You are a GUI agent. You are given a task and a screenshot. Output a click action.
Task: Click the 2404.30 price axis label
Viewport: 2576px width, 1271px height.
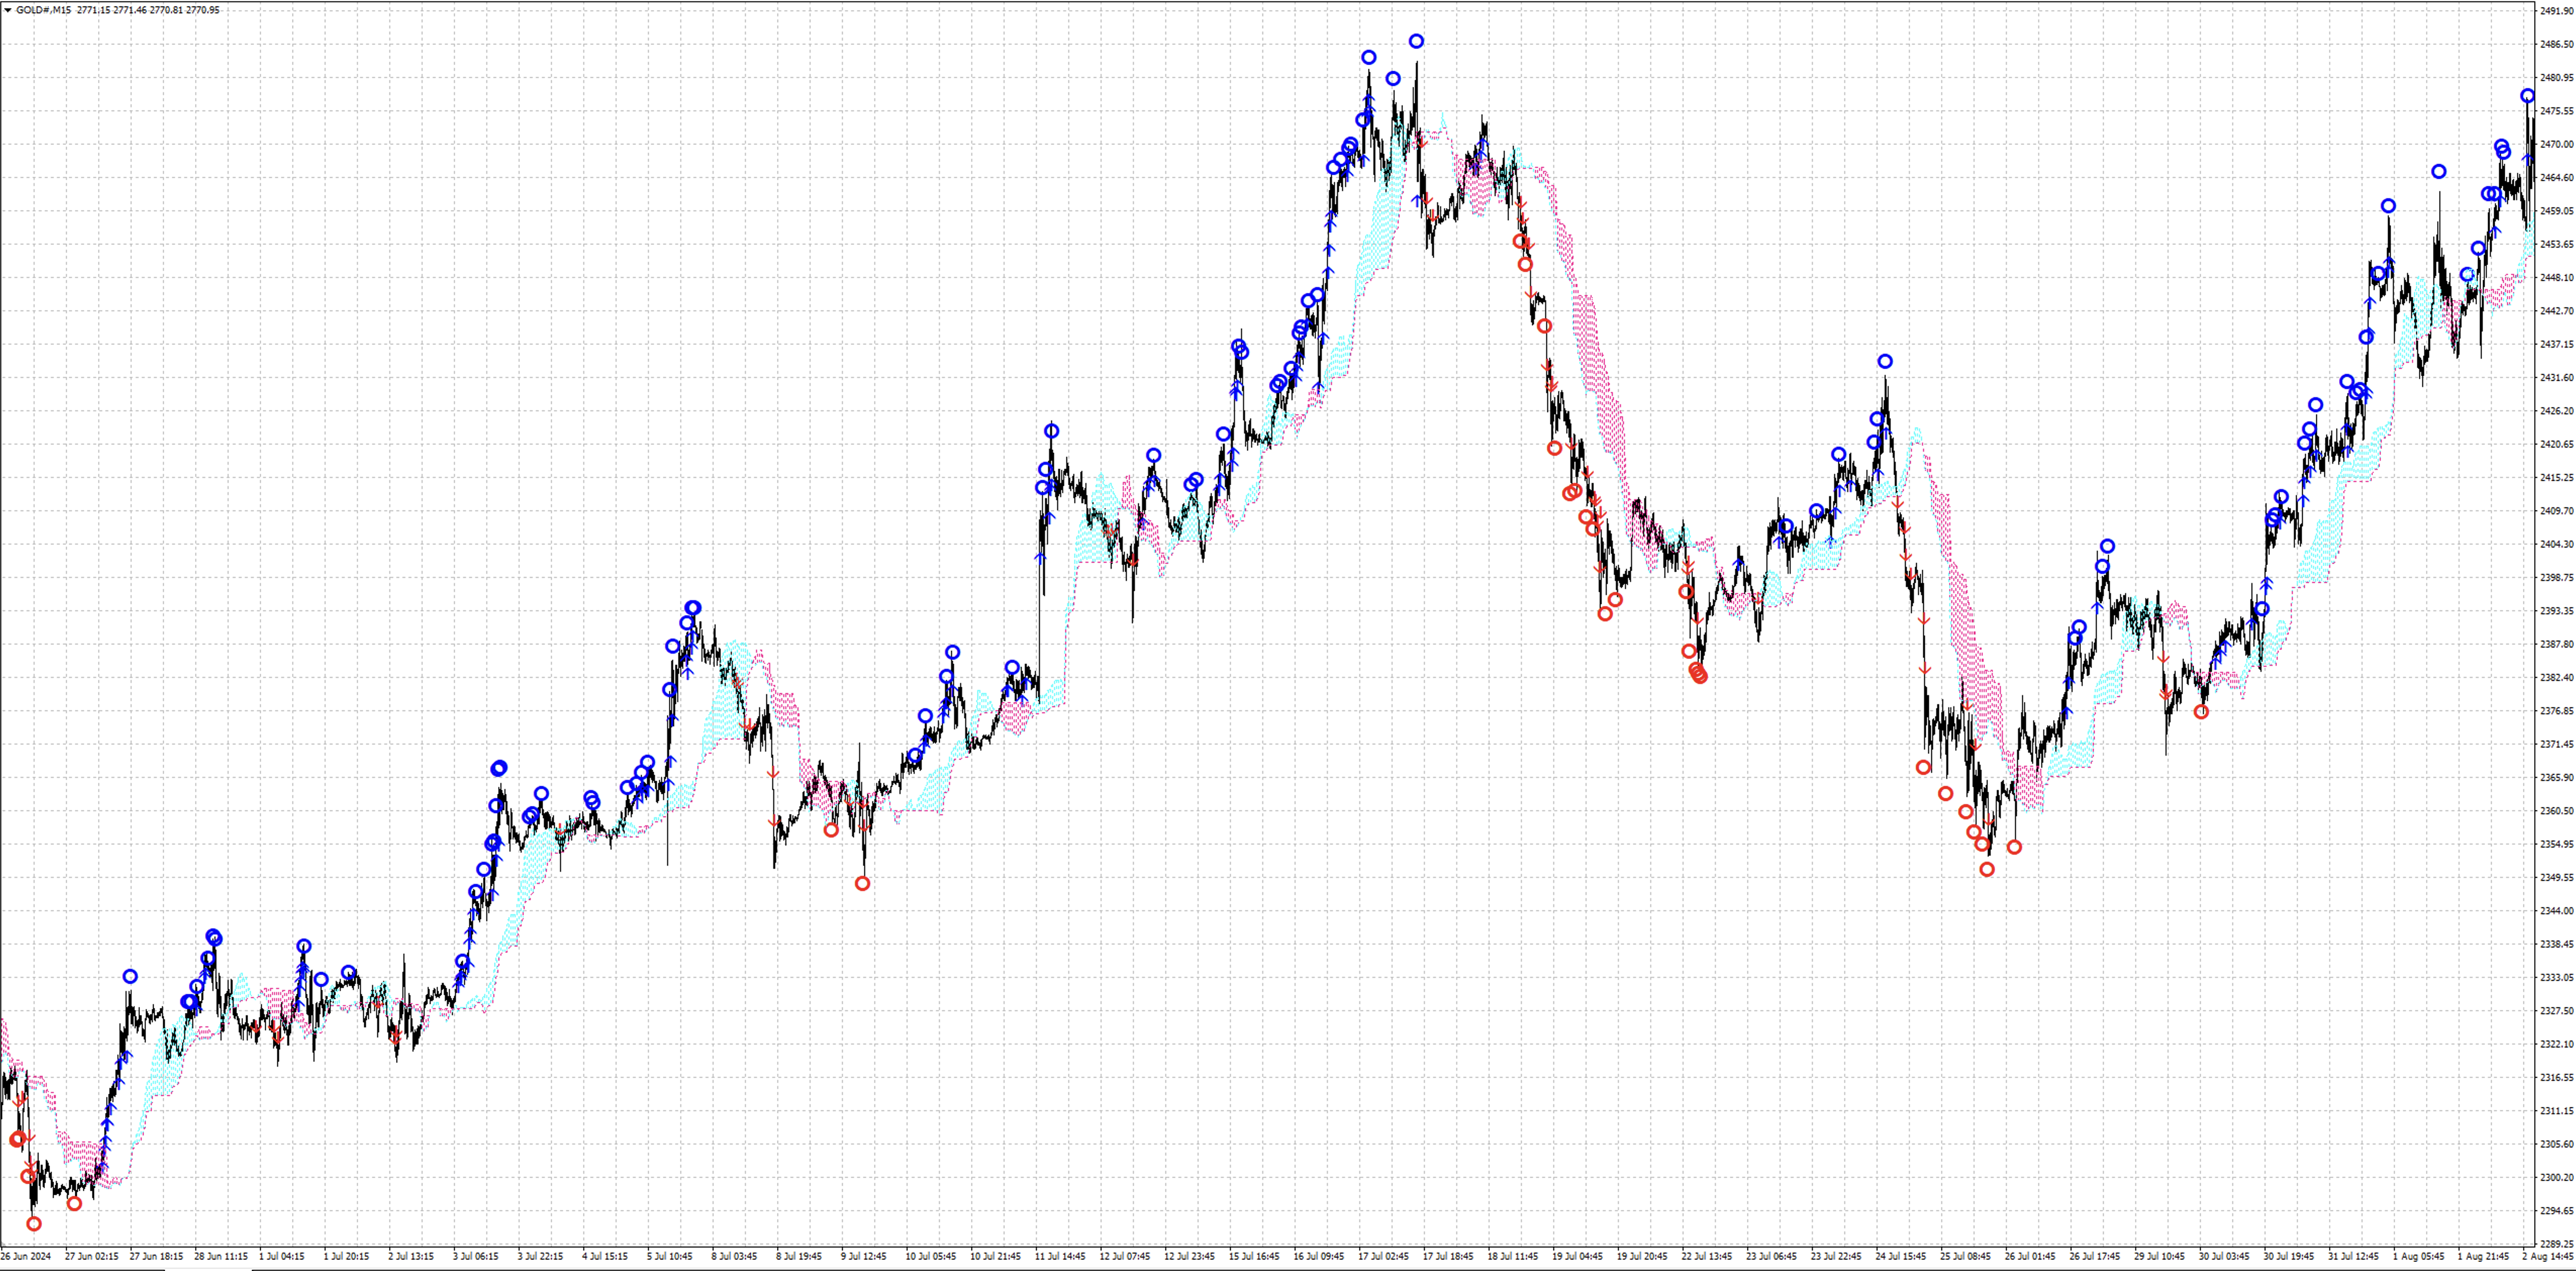click(2557, 544)
